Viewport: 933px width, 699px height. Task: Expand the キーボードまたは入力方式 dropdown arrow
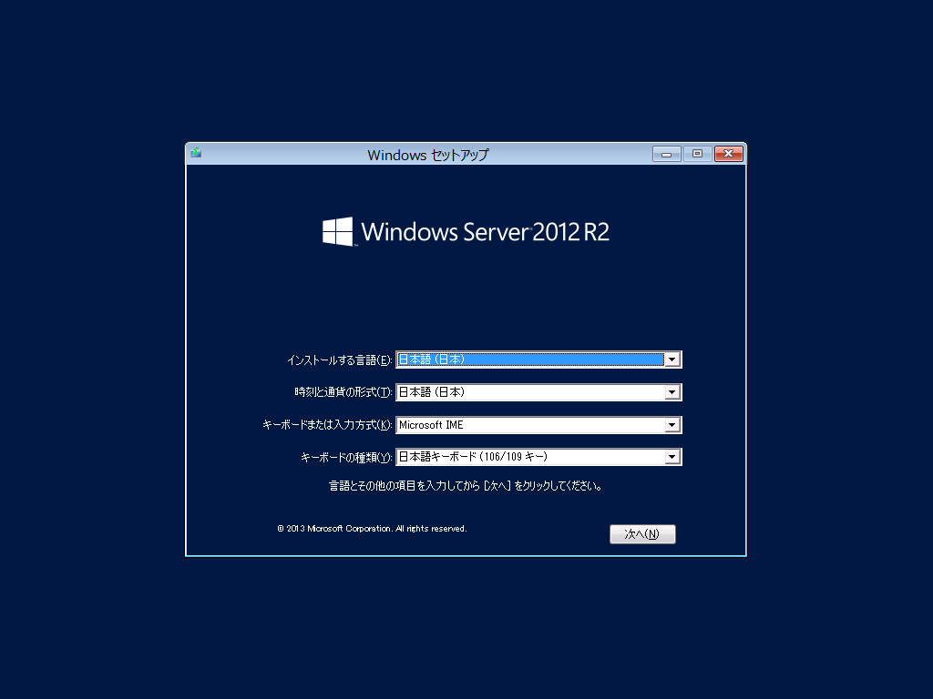pyautogui.click(x=672, y=424)
